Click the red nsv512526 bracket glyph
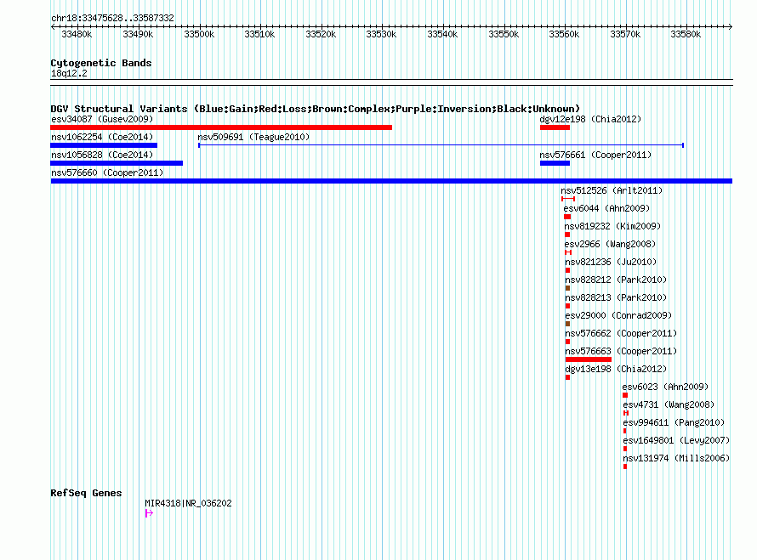The width and height of the screenshot is (757, 560). point(568,199)
